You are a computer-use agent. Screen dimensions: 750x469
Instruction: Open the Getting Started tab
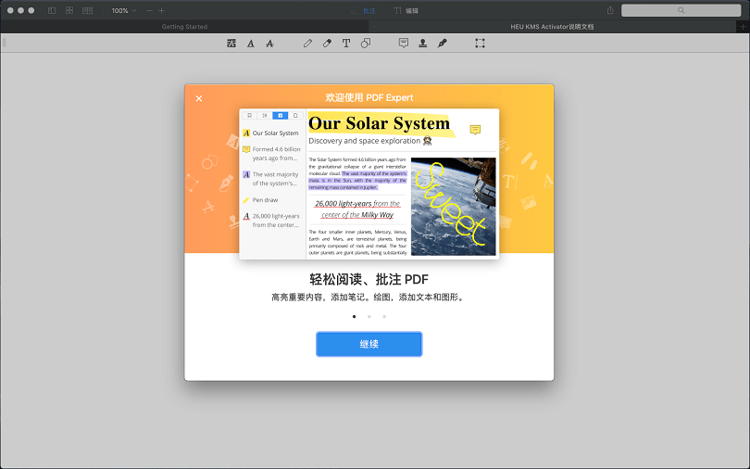click(184, 27)
